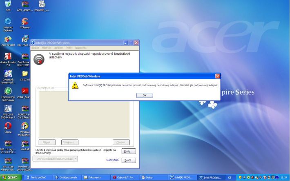Run the install_flash icon

24,93
